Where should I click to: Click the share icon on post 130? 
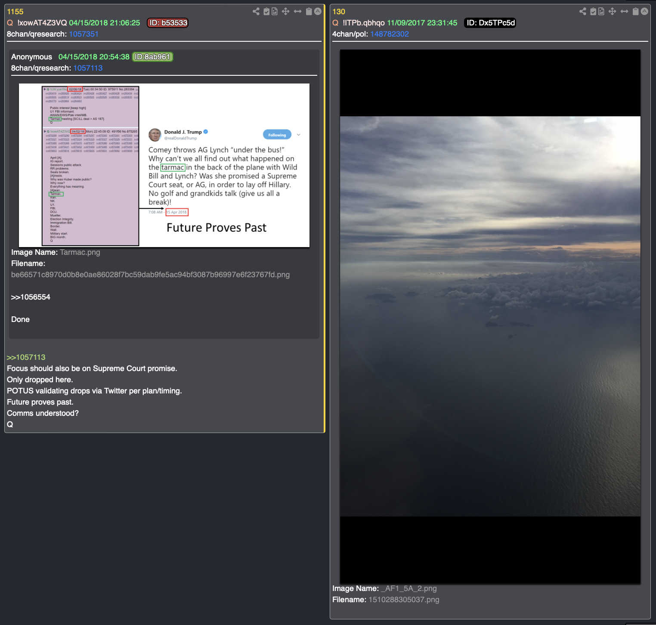pos(583,12)
